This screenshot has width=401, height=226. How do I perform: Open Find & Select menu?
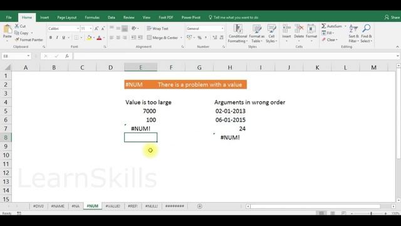point(366,33)
